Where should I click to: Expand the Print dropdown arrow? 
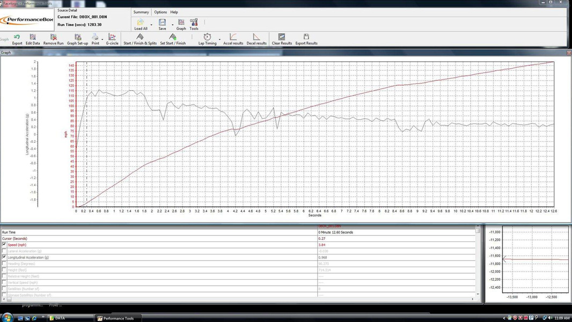click(x=102, y=39)
